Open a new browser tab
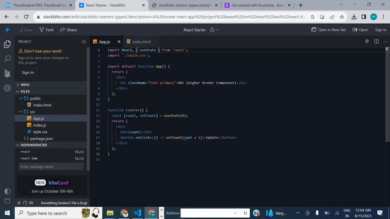 [300, 5]
